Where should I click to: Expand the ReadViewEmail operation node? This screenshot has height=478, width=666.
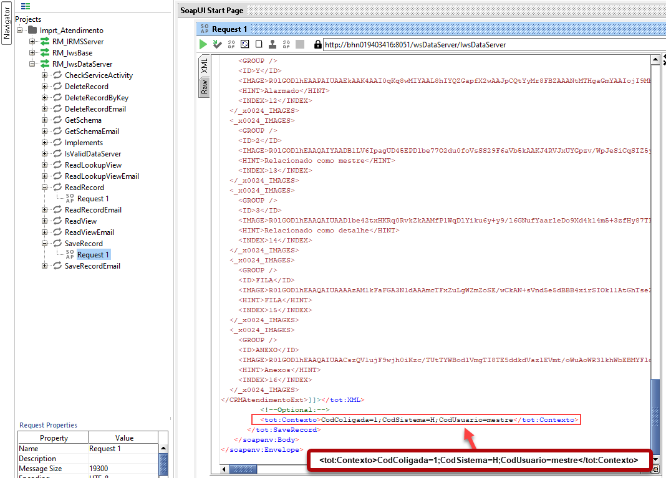pyautogui.click(x=45, y=232)
